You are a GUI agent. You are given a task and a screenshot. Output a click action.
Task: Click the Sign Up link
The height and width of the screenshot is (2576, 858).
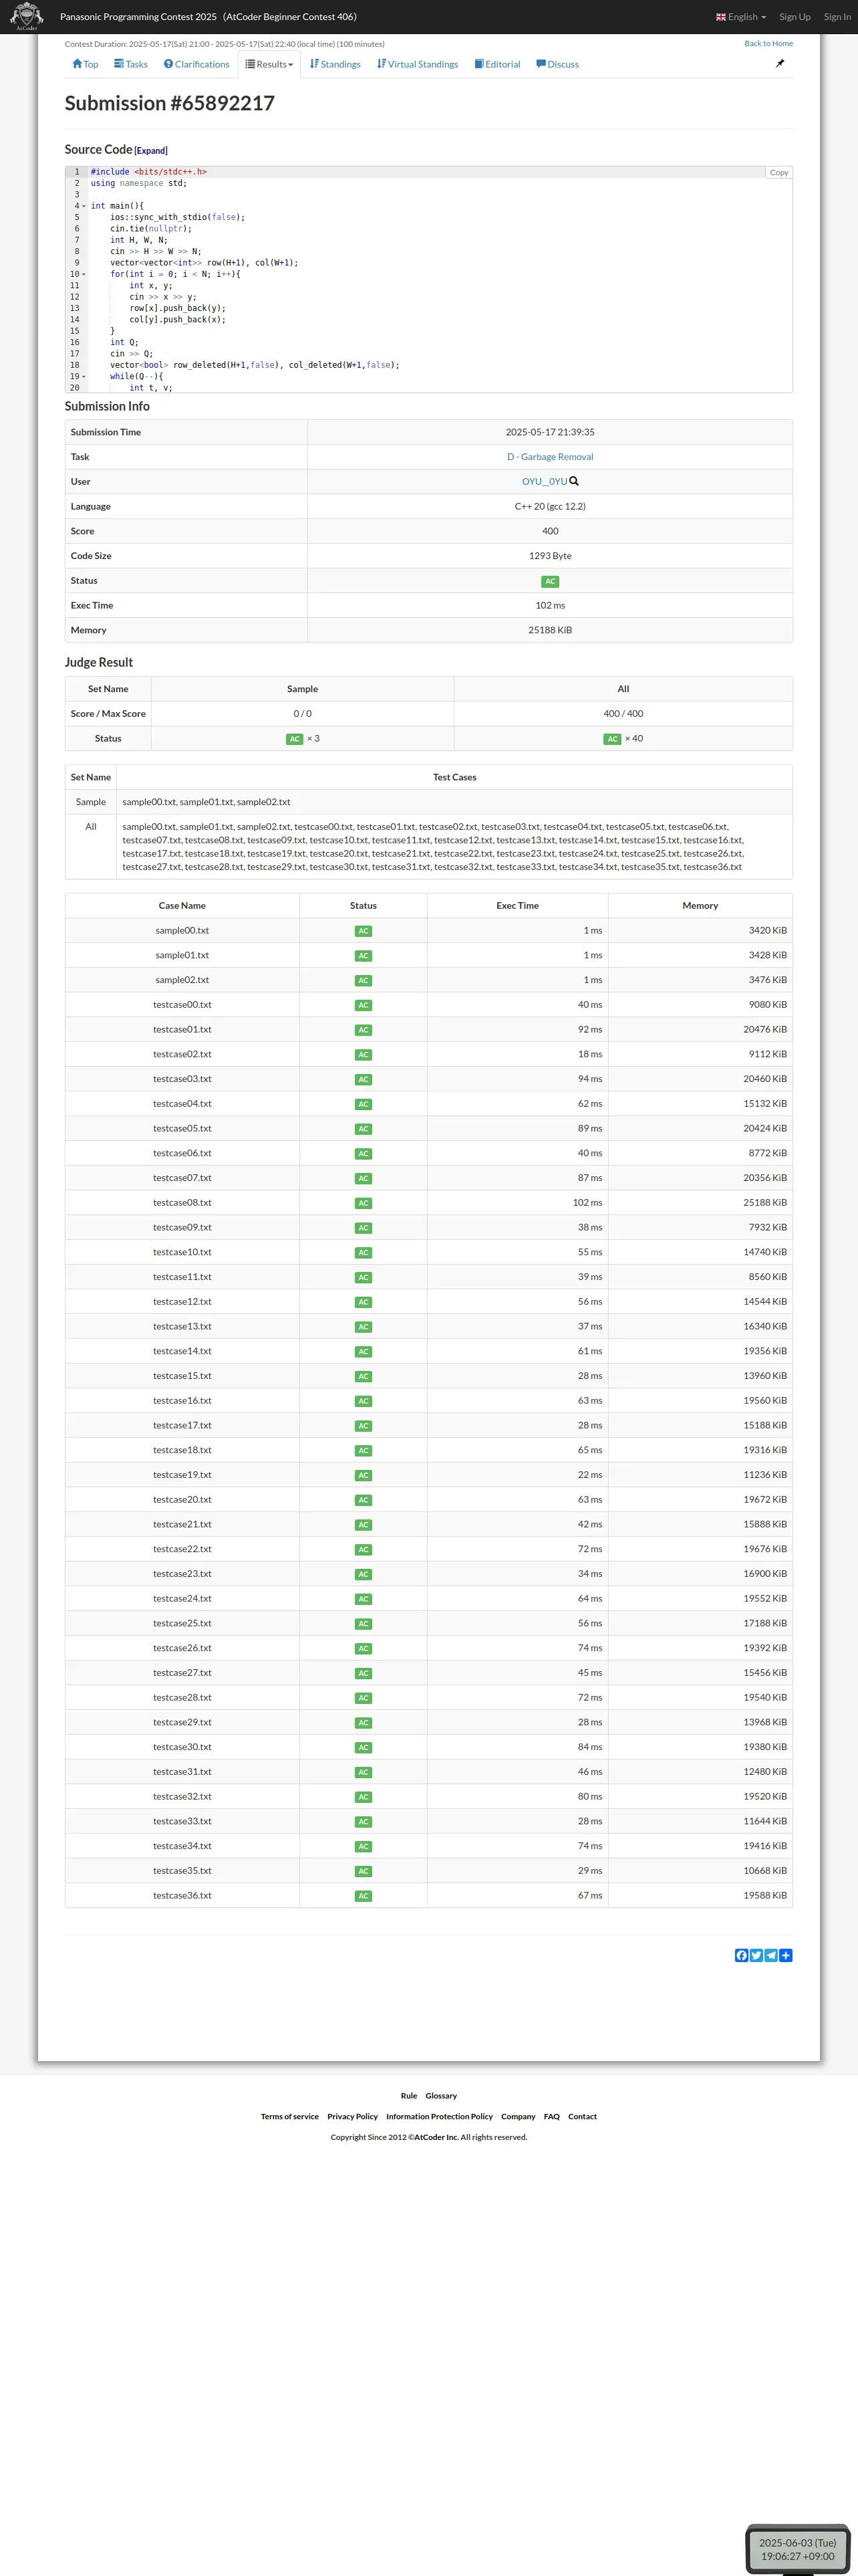(x=795, y=17)
